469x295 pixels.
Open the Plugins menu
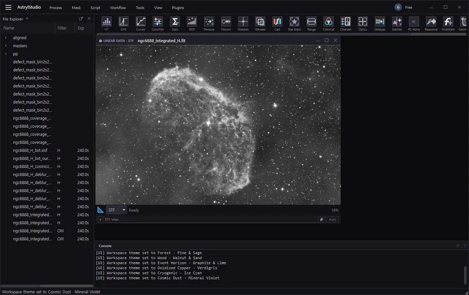(x=178, y=8)
